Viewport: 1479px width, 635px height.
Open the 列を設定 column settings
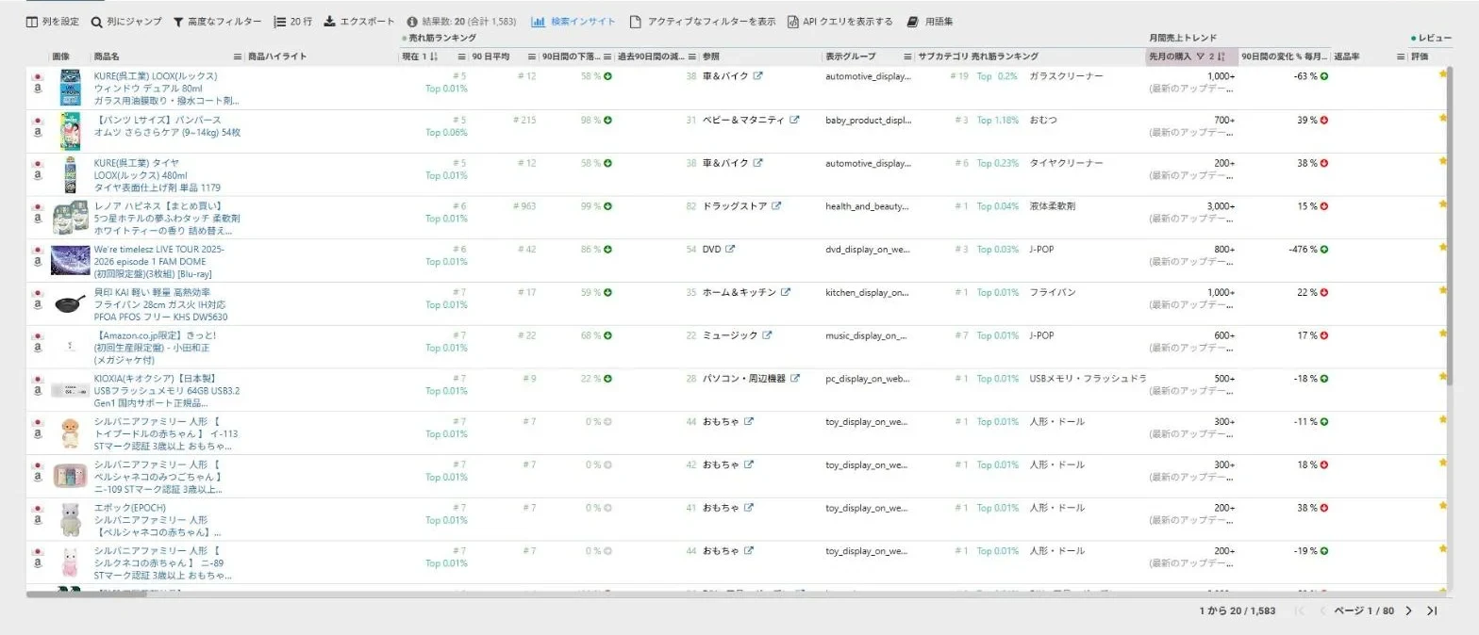52,22
